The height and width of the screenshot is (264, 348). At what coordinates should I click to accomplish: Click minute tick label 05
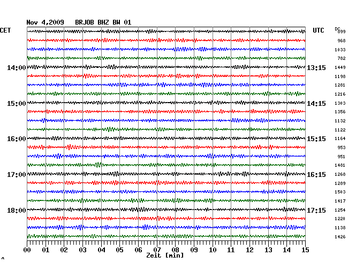119,250
